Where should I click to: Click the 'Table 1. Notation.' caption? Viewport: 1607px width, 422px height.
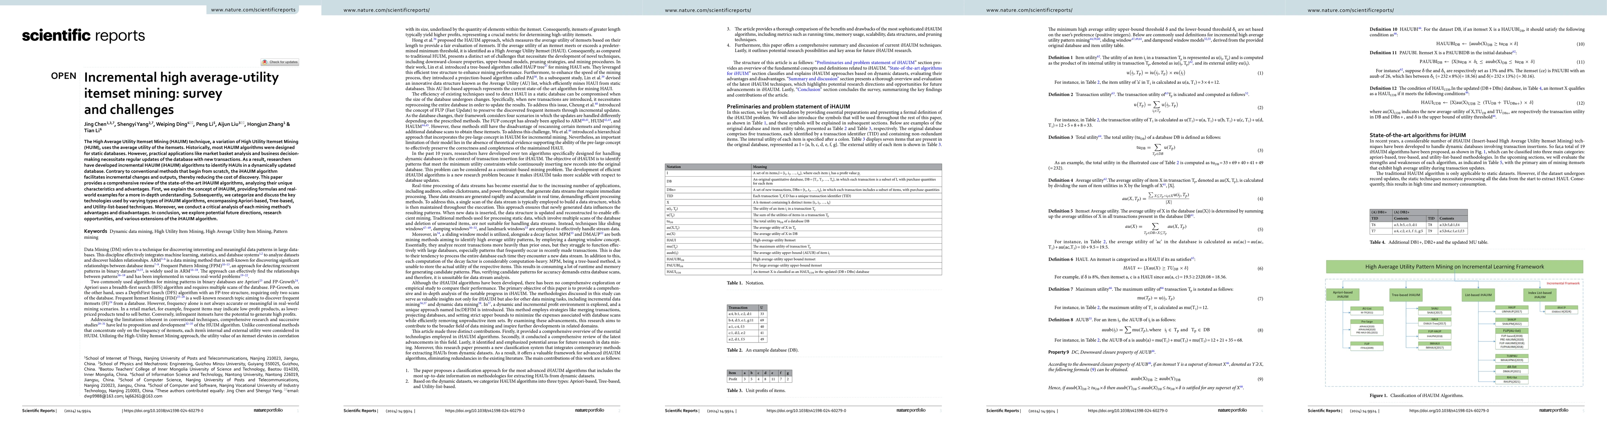(745, 283)
